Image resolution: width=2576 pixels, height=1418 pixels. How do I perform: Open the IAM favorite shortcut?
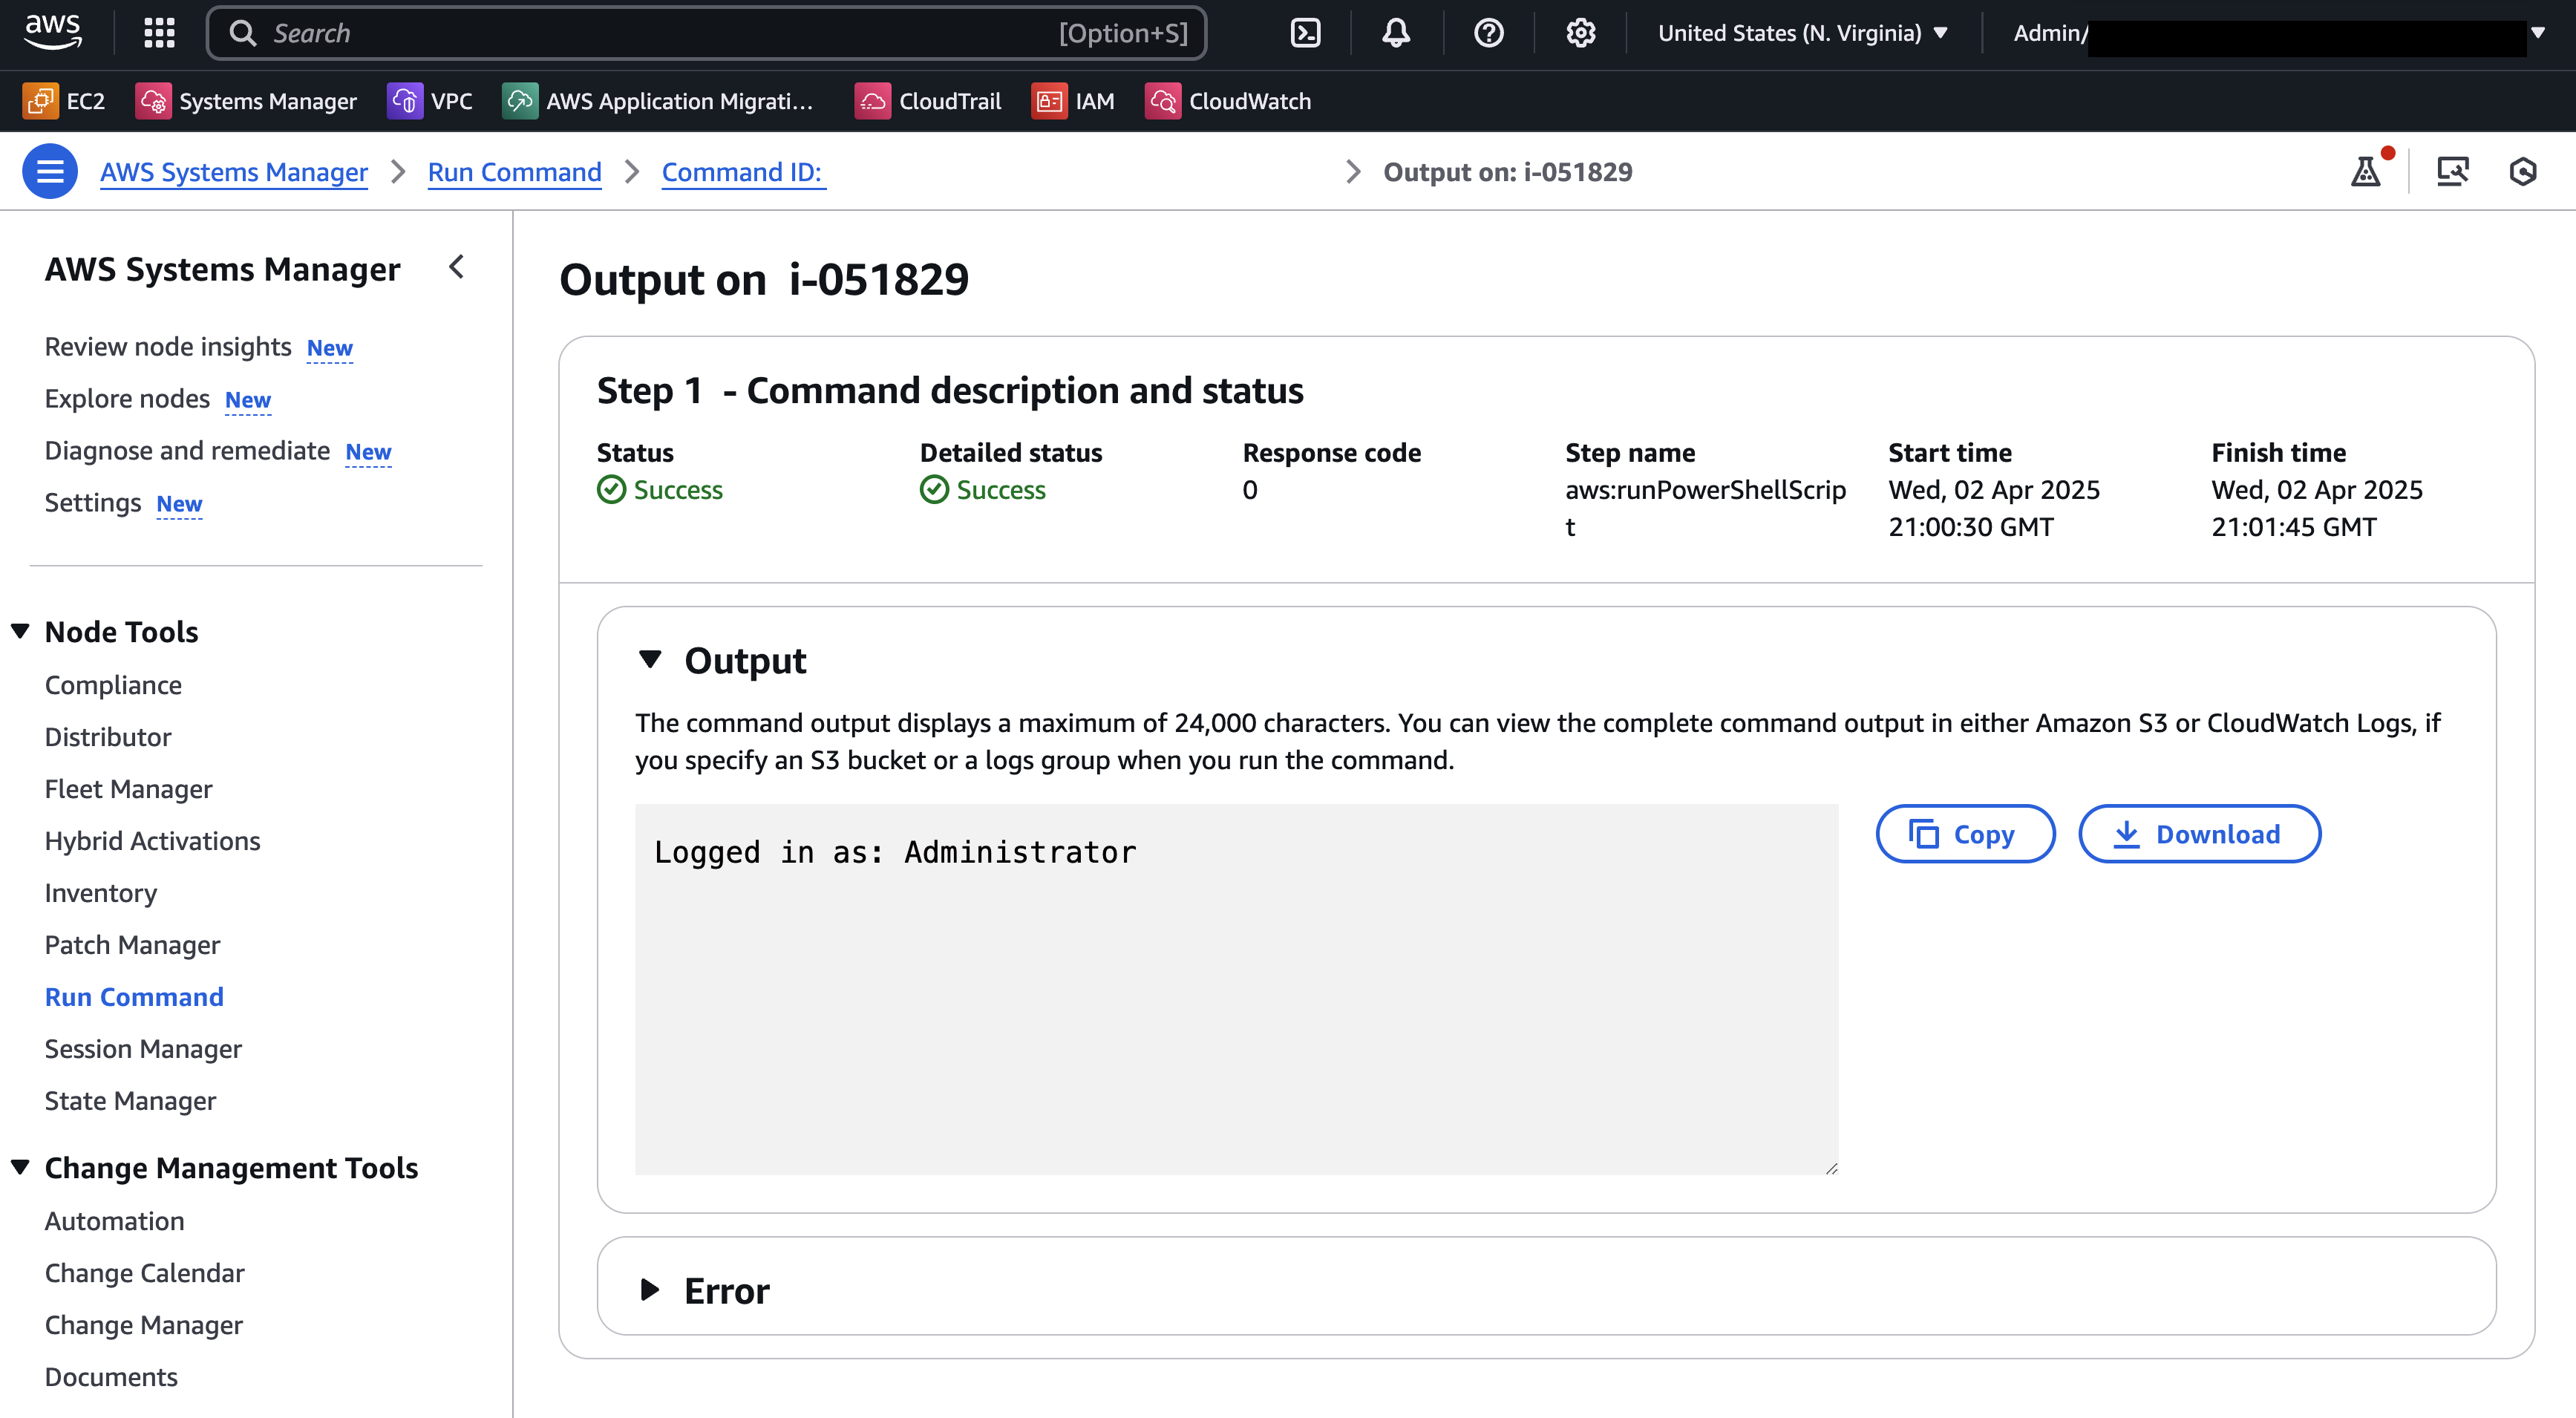tap(1073, 101)
